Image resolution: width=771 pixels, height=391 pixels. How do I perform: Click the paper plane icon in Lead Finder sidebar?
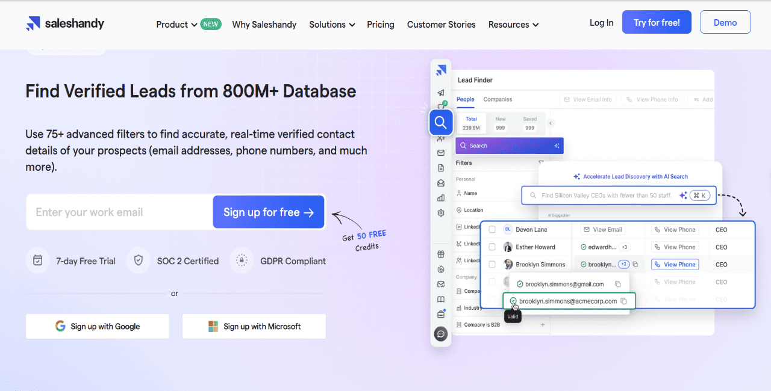click(441, 93)
